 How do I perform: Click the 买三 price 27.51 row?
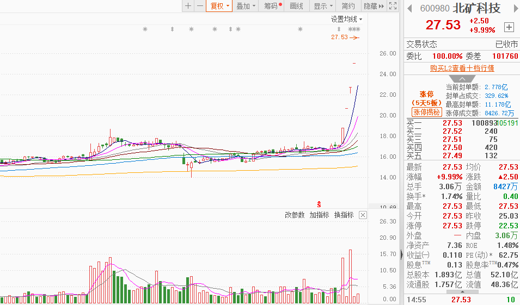point(462,139)
